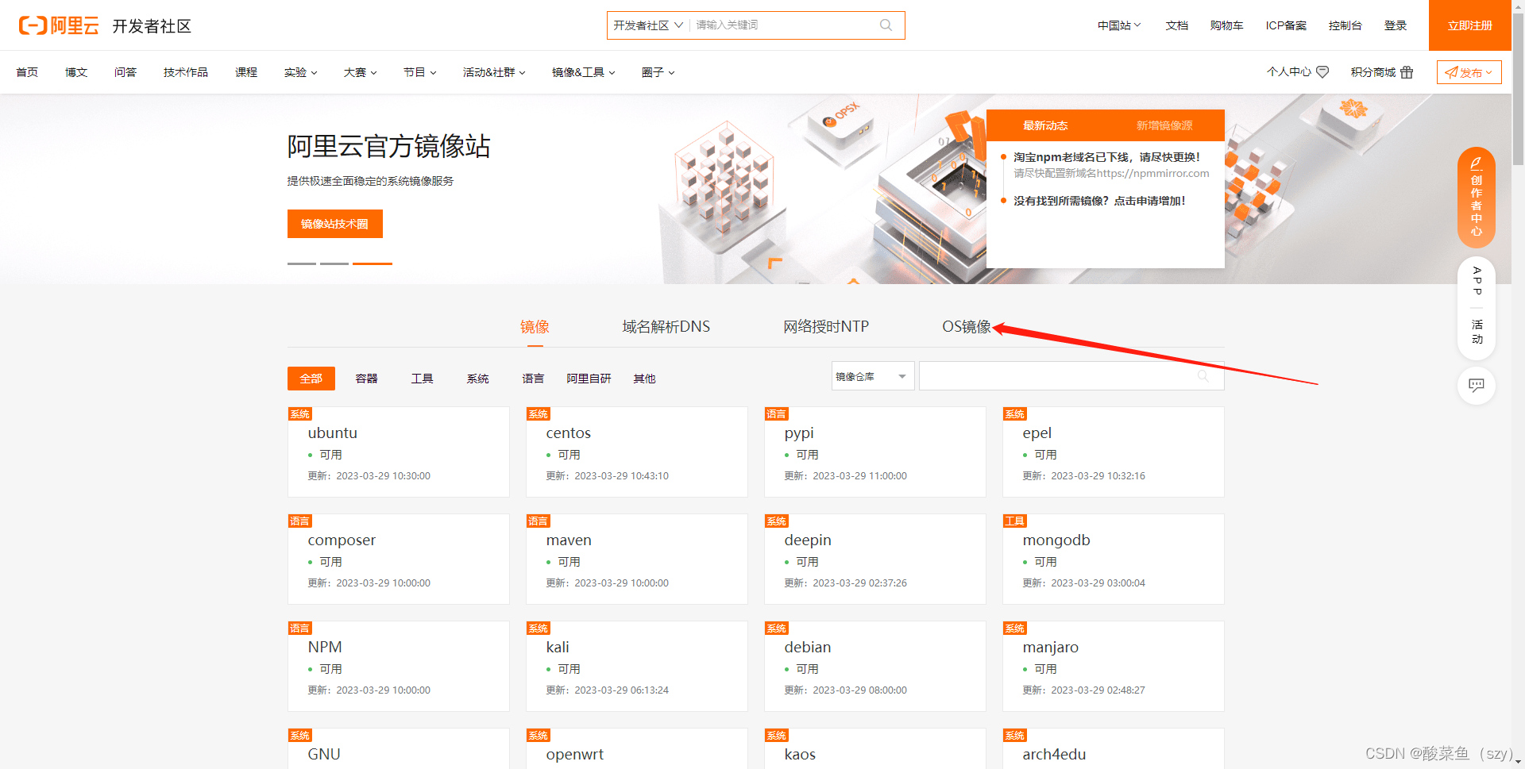Open the debian mirror card
The image size is (1525, 769).
tap(875, 667)
